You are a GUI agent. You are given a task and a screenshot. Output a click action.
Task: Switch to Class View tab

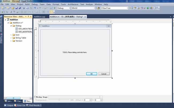pyautogui.click(x=18, y=101)
